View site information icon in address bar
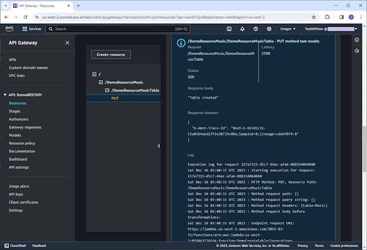This screenshot has width=367, height=250. (37, 17)
